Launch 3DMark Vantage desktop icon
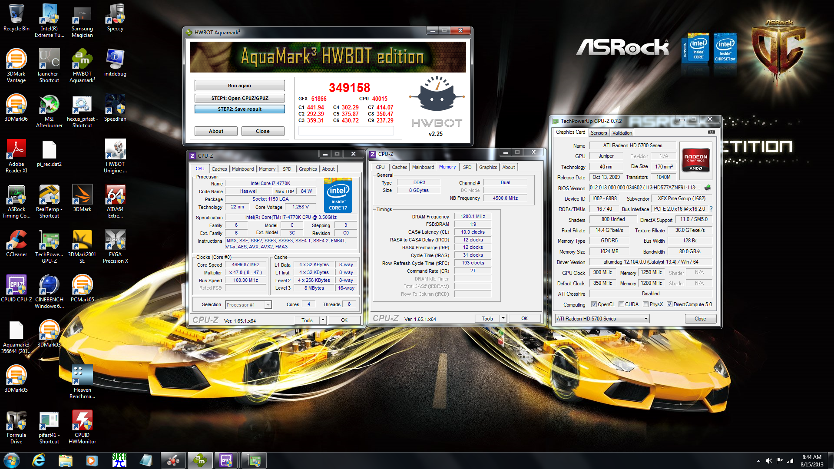This screenshot has width=834, height=469. coord(17,66)
